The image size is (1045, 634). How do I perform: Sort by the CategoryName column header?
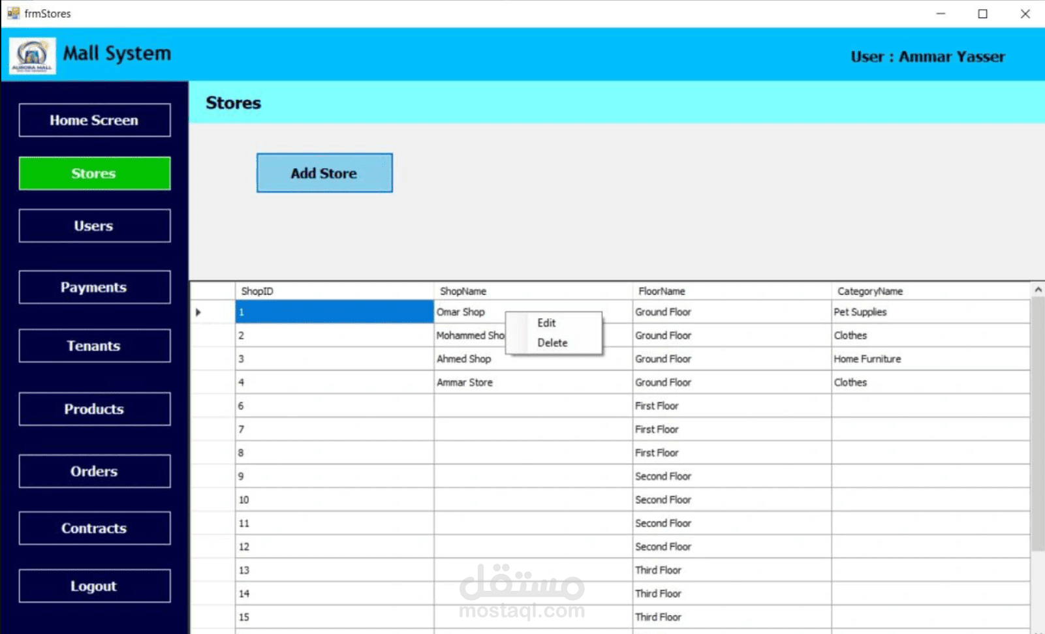point(931,291)
